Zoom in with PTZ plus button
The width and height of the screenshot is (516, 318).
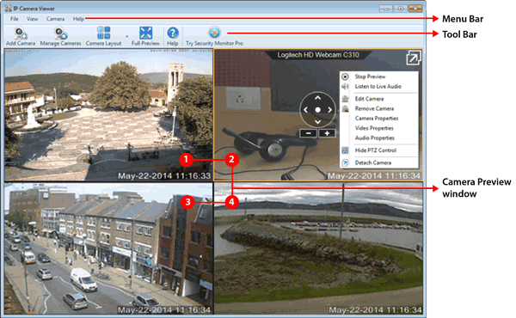pos(327,133)
